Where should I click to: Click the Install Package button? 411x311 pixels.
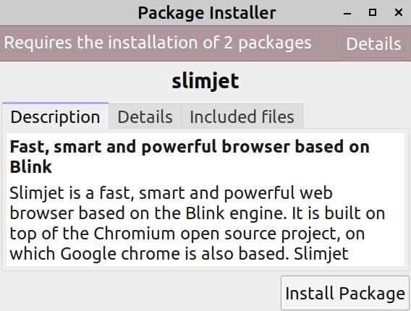point(345,293)
